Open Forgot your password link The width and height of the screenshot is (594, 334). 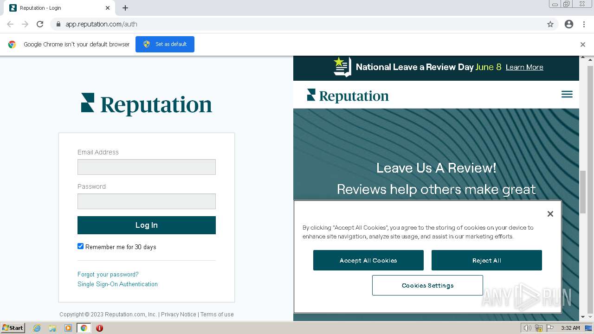(108, 274)
